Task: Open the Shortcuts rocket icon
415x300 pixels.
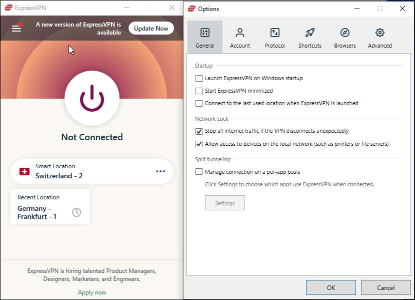Action: 309,33
